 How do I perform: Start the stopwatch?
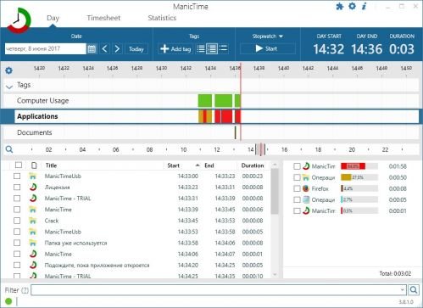tap(268, 48)
